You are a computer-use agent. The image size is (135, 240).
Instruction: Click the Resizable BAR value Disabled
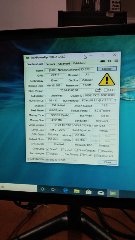[104, 145]
